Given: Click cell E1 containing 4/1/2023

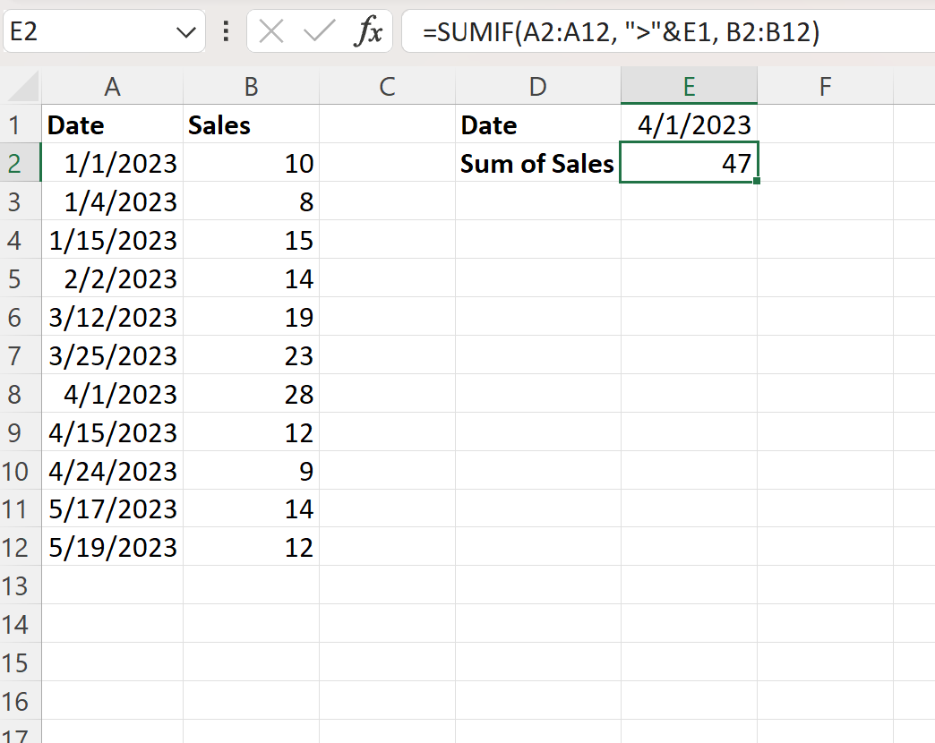Looking at the screenshot, I should click(x=689, y=125).
